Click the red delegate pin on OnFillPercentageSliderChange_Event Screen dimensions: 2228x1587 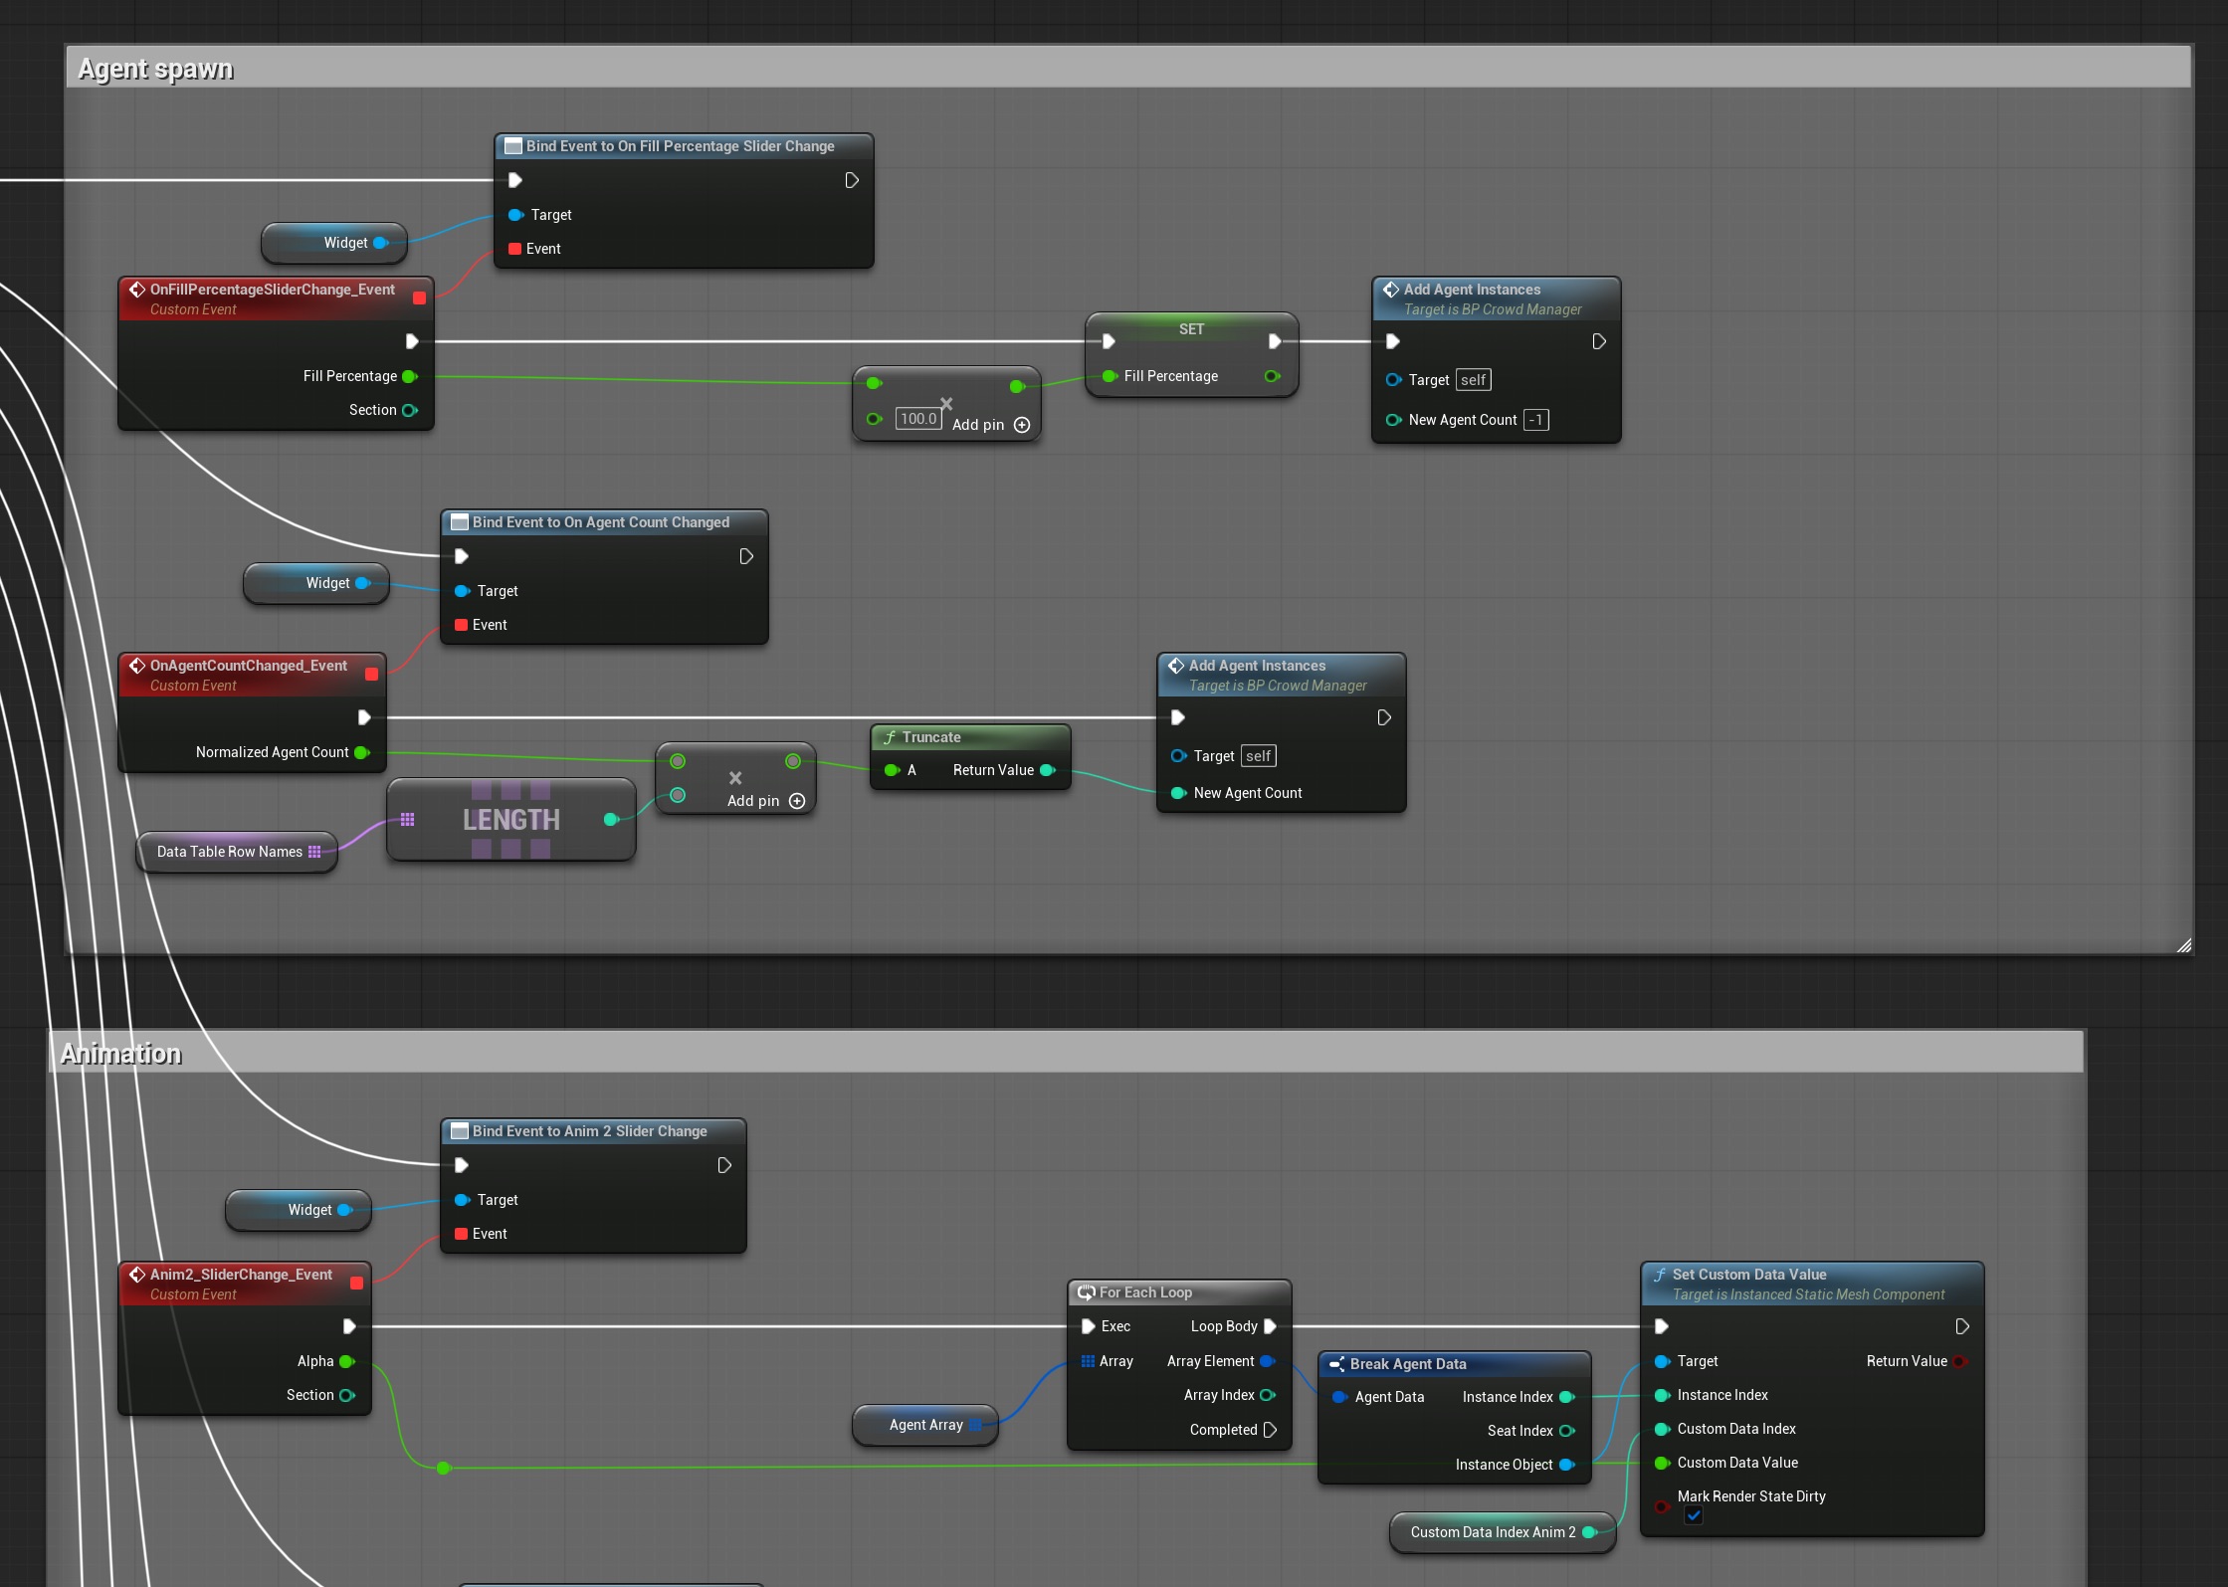[x=419, y=298]
